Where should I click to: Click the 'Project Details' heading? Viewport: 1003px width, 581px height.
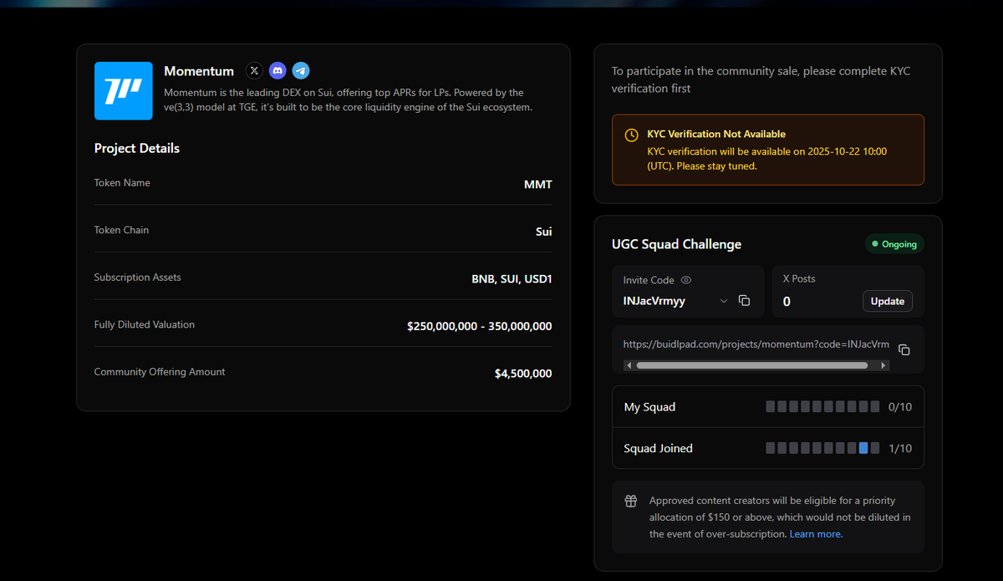tap(137, 148)
